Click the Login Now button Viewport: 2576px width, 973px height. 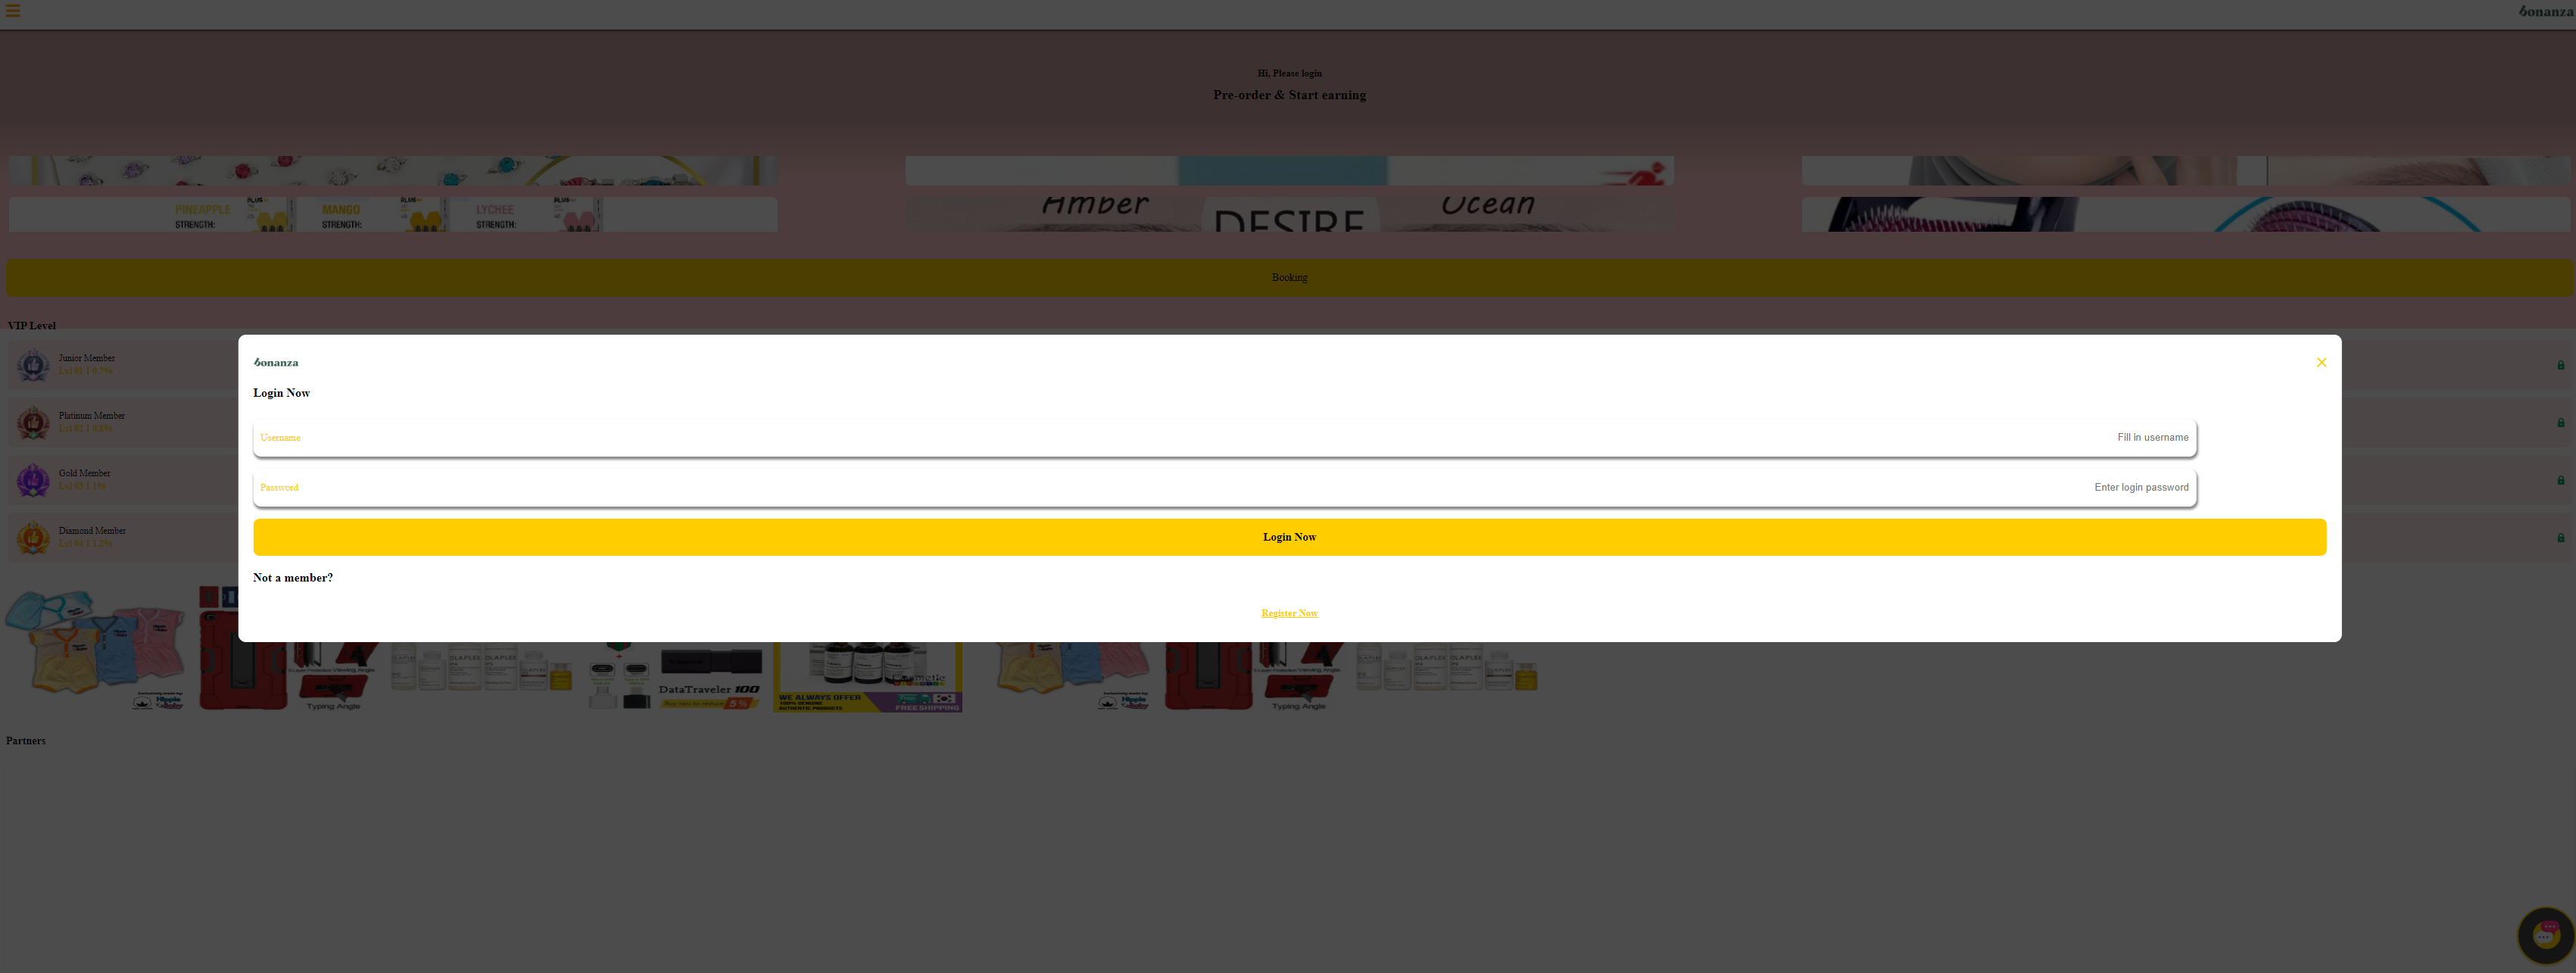click(x=1290, y=536)
